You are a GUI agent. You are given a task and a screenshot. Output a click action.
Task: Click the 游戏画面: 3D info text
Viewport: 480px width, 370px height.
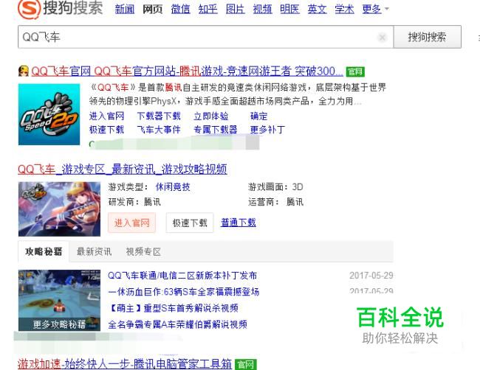pos(275,186)
